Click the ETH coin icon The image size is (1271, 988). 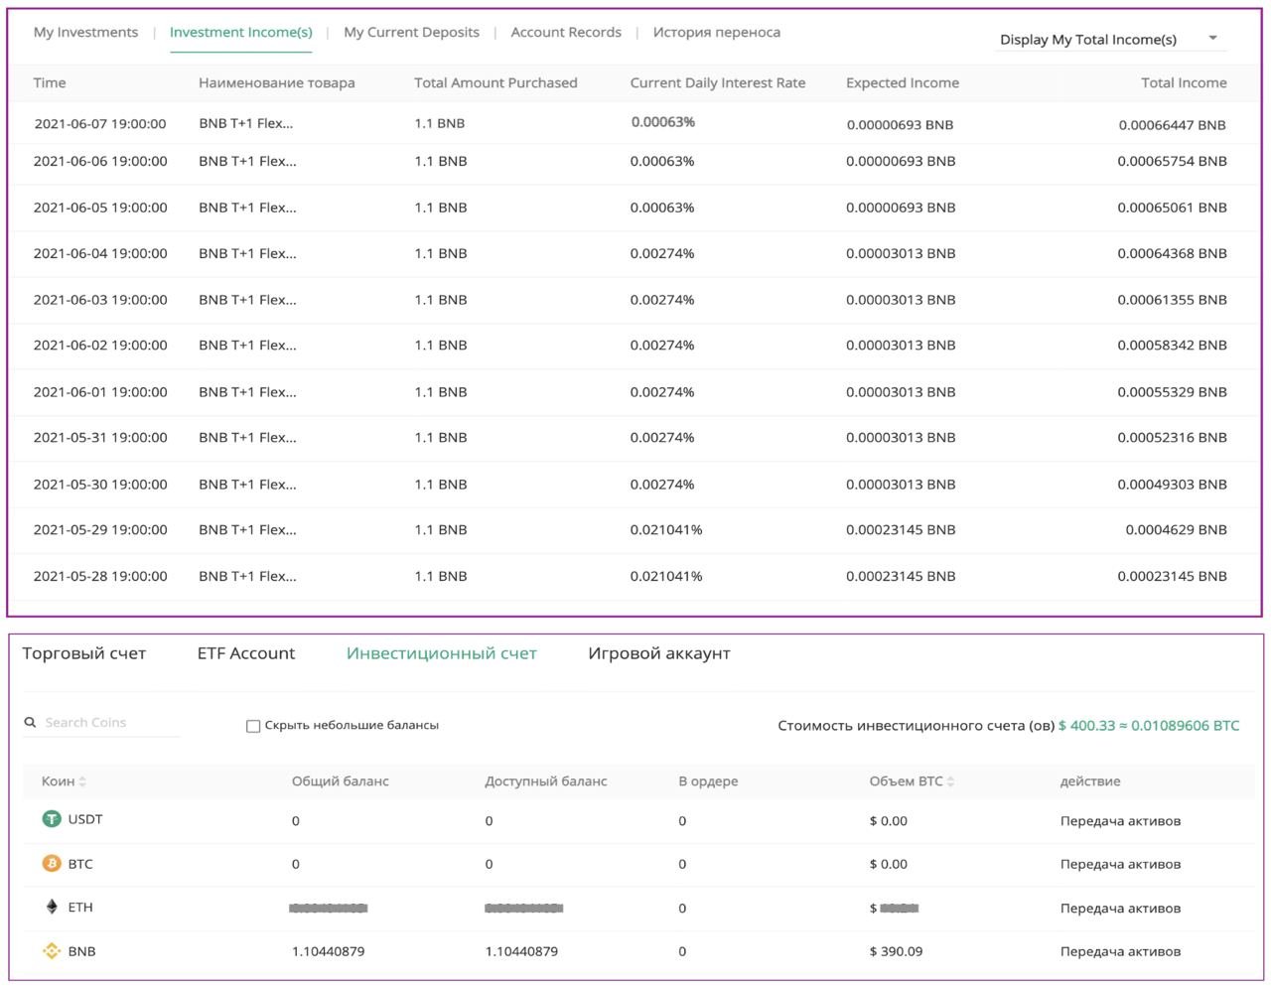(52, 907)
